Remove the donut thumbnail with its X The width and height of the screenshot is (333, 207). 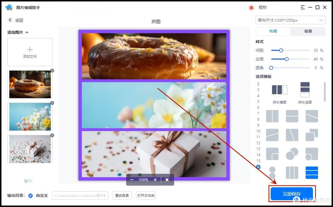coord(52,71)
